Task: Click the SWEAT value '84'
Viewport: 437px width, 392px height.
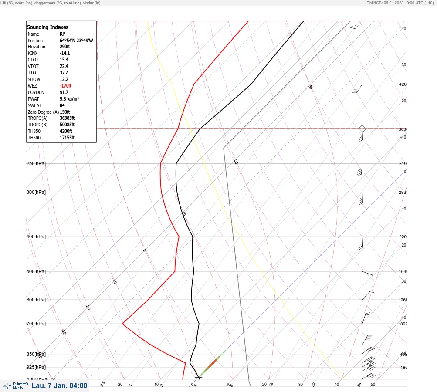Action: [x=62, y=105]
